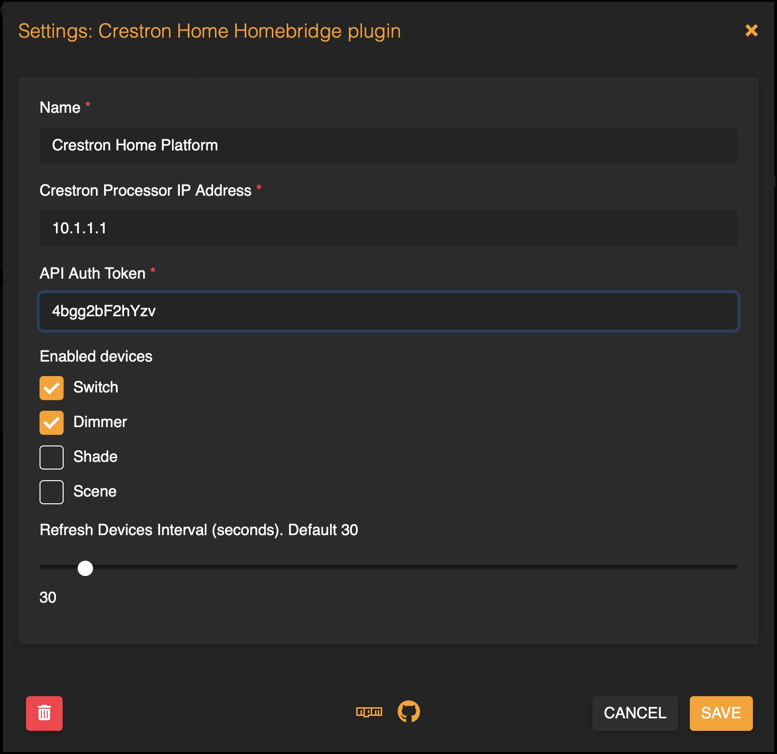777x754 pixels.
Task: Click the 'API Auth Token' label
Action: click(x=93, y=273)
